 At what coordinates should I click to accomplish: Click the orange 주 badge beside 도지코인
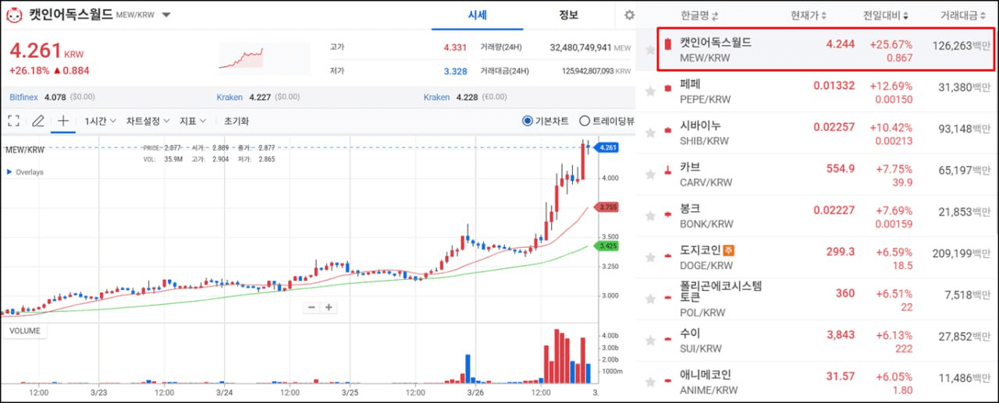click(x=729, y=251)
